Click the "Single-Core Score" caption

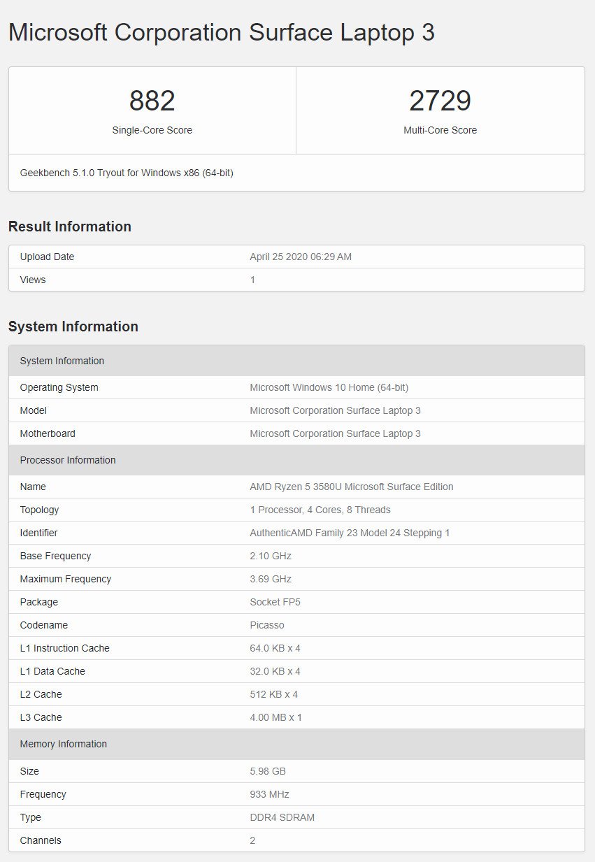click(x=152, y=130)
